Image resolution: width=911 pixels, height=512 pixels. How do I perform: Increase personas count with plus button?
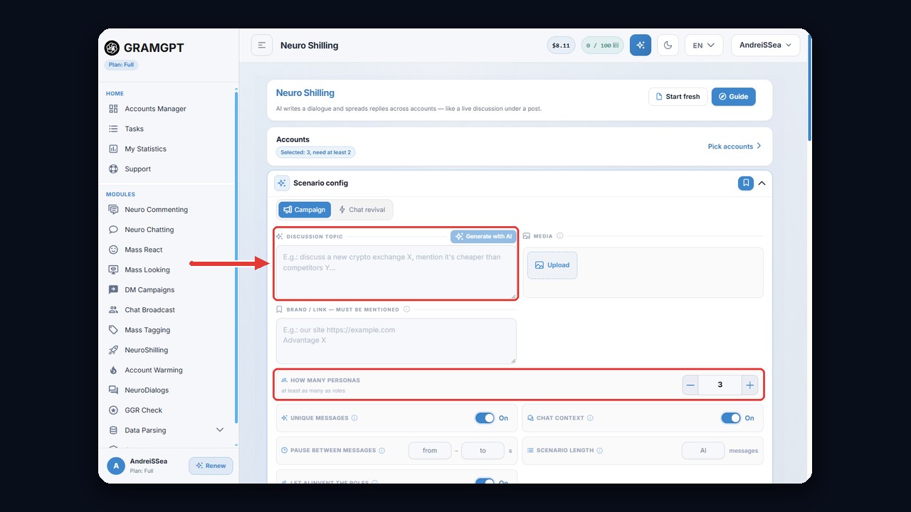[x=749, y=385]
